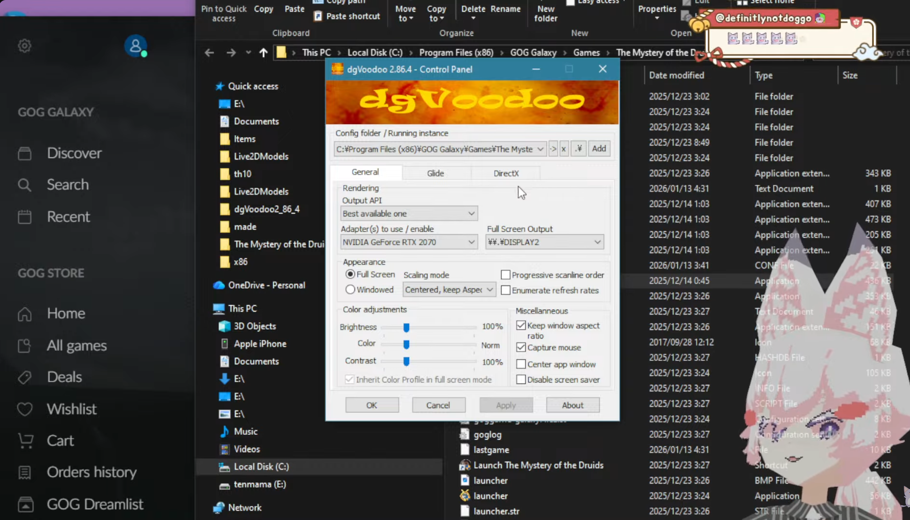Open the Cart in GOG sidebar
Image resolution: width=910 pixels, height=520 pixels.
(x=60, y=441)
